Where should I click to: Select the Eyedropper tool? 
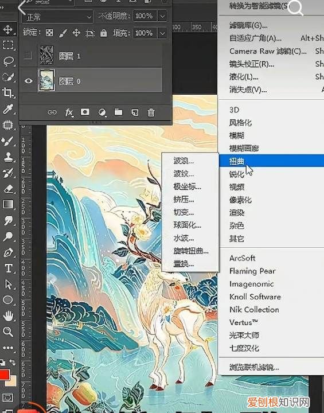(8, 108)
